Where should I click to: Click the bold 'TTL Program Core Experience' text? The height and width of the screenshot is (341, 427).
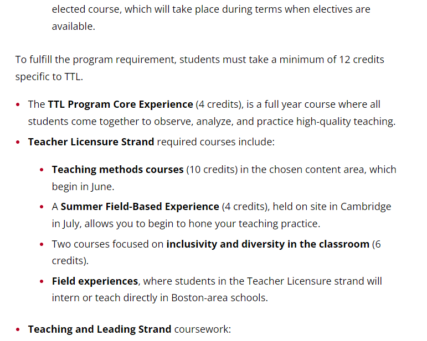click(120, 104)
